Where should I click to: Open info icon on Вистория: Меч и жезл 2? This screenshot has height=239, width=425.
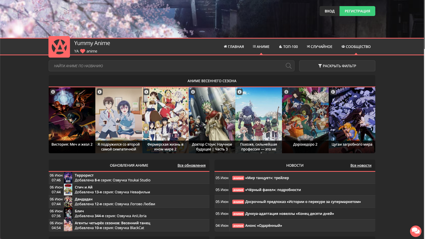[53, 92]
